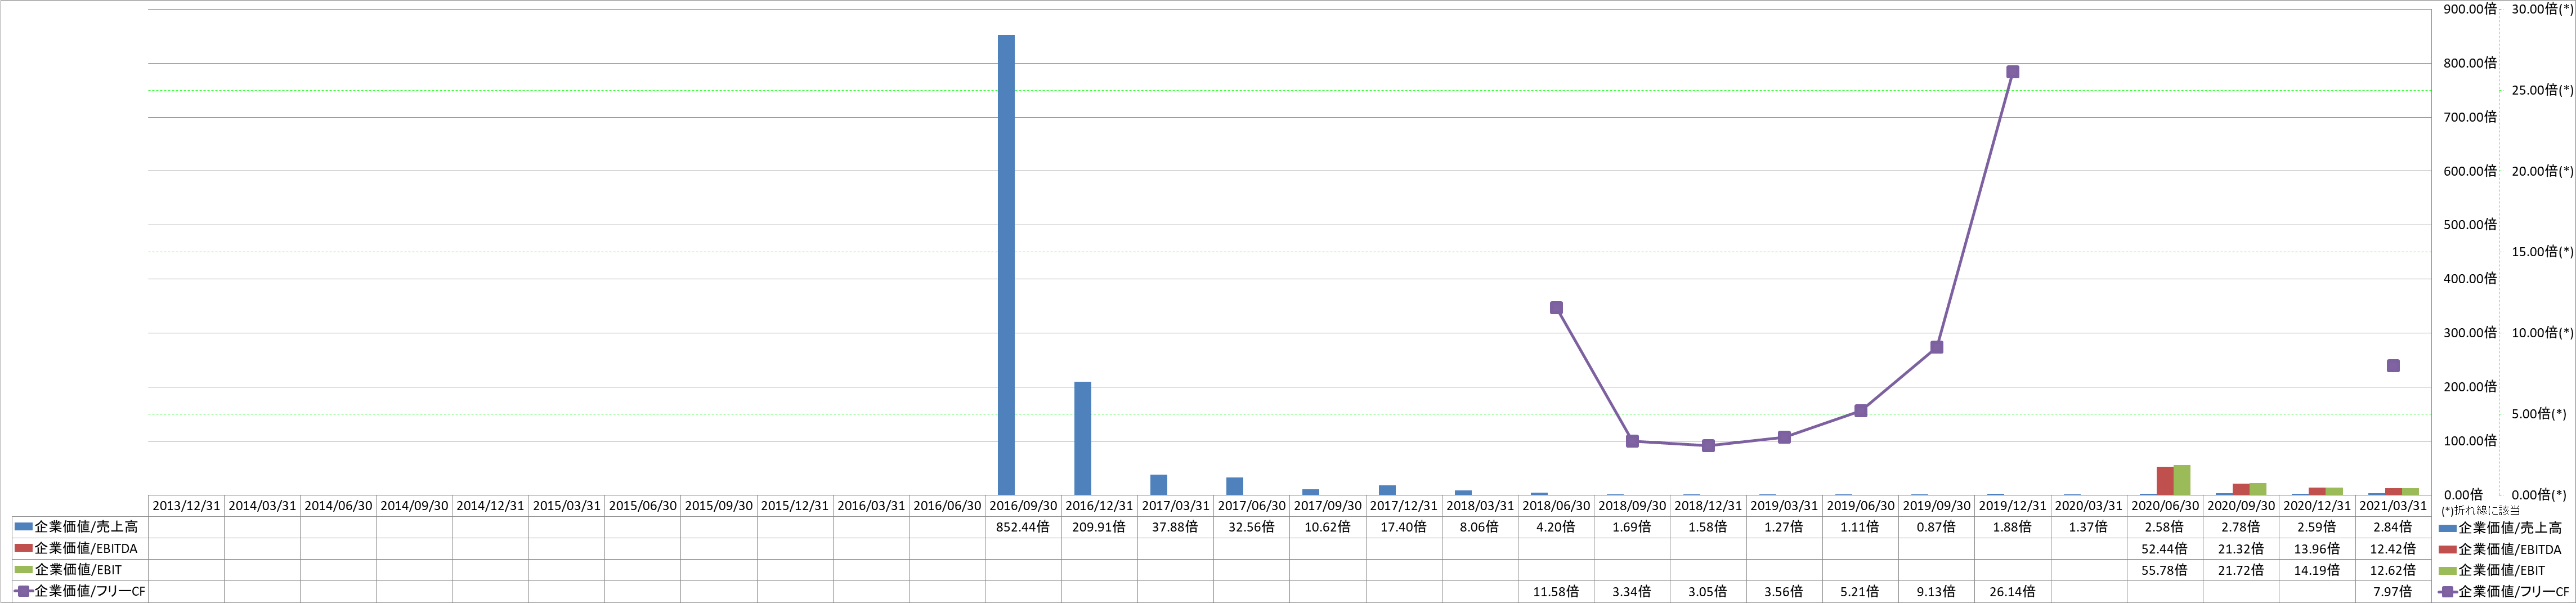
Task: Click the tallest blue bar at 2016/09/30
Action: pyautogui.click(x=1006, y=265)
